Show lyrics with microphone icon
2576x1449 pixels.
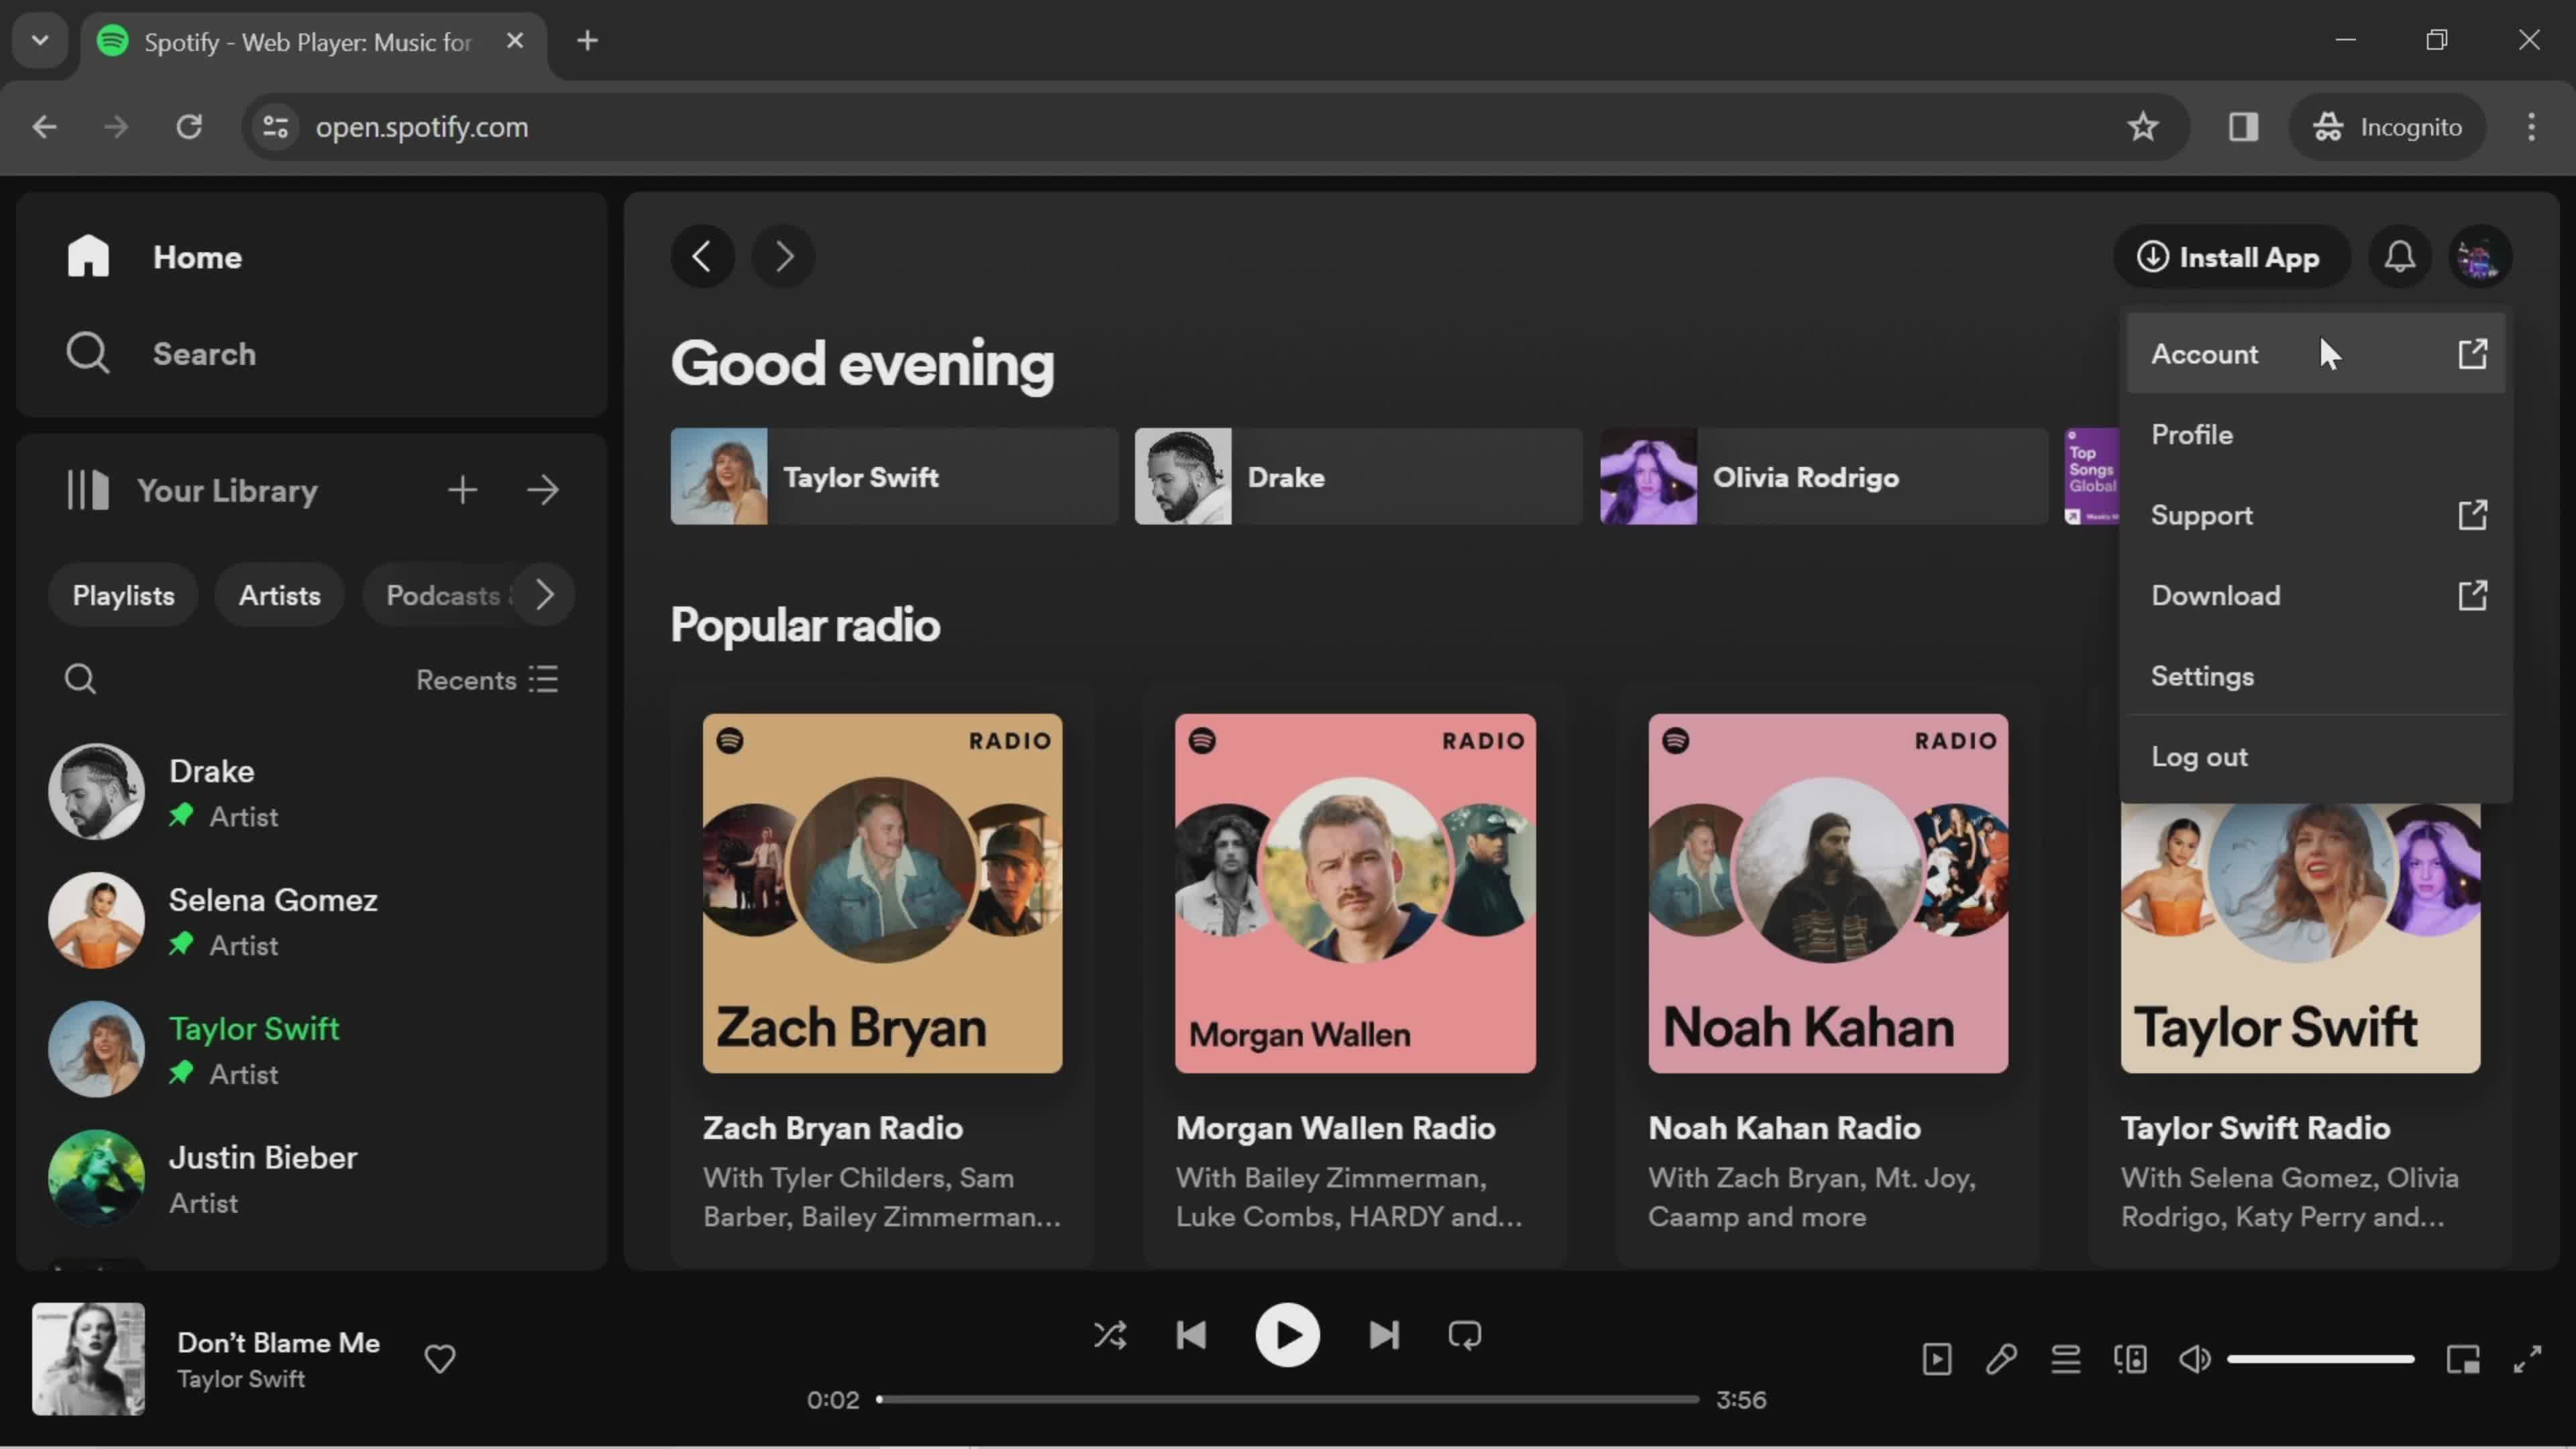[x=2001, y=1359]
